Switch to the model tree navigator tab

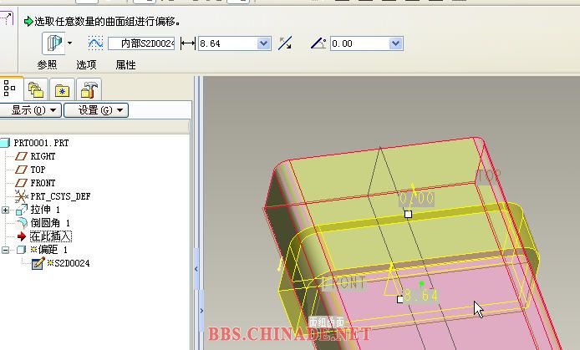11,89
